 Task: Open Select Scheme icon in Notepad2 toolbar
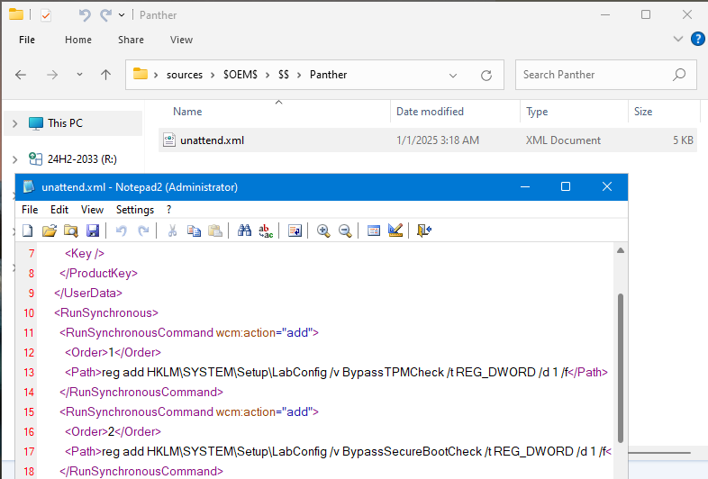(374, 230)
